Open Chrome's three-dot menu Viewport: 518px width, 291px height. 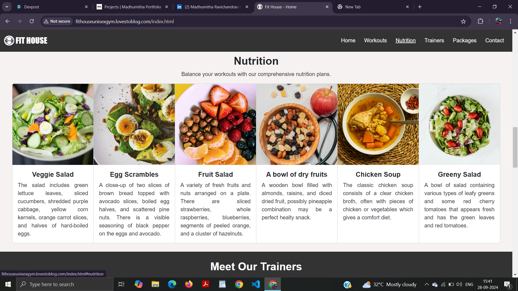click(x=510, y=21)
